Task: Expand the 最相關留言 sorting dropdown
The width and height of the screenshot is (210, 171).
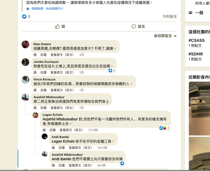Action: [165, 36]
